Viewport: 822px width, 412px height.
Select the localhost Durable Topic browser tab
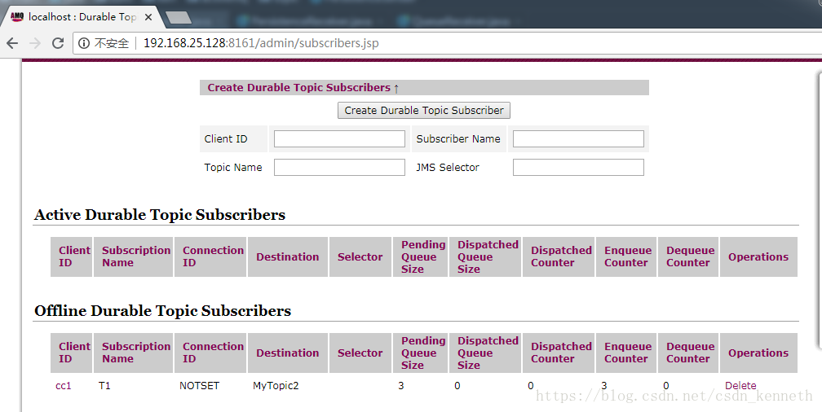(x=82, y=17)
